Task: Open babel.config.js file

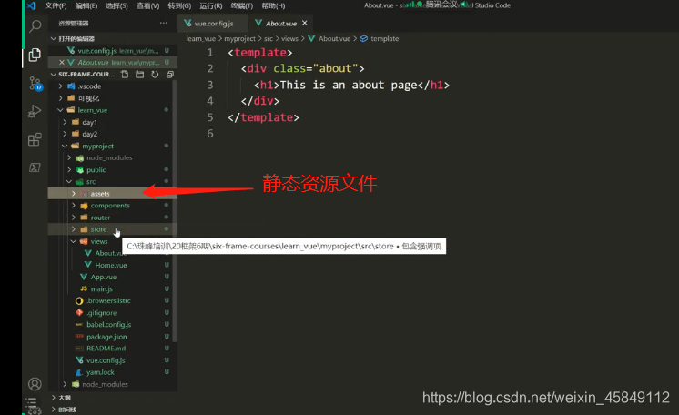Action: pos(110,325)
